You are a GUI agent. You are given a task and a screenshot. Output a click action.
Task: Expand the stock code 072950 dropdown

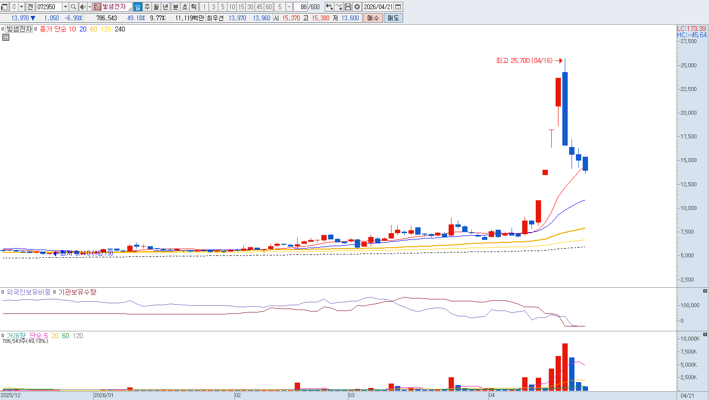coord(65,7)
